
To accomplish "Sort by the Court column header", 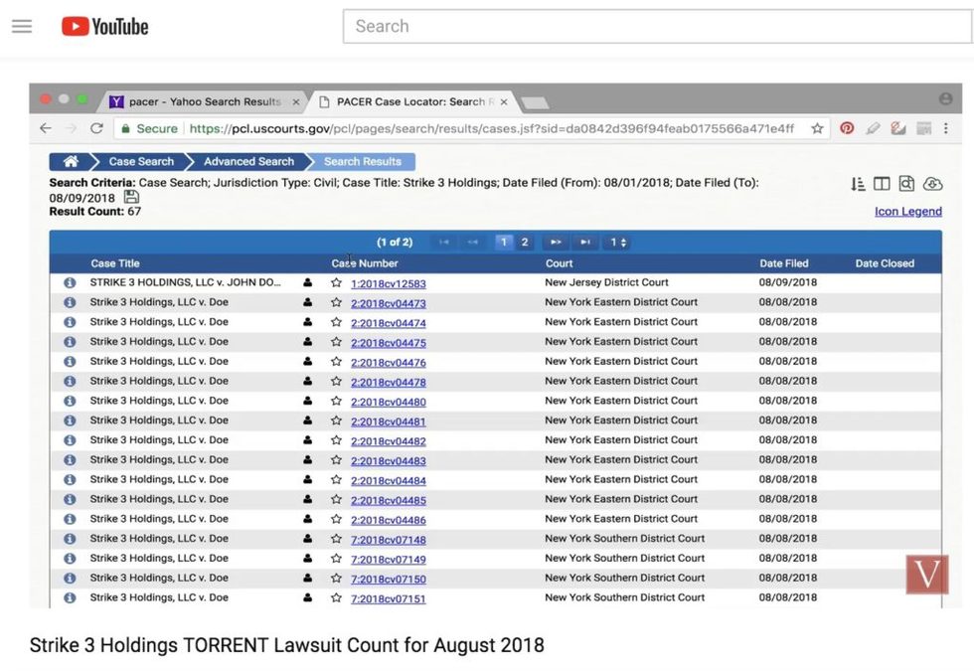I will (x=559, y=263).
